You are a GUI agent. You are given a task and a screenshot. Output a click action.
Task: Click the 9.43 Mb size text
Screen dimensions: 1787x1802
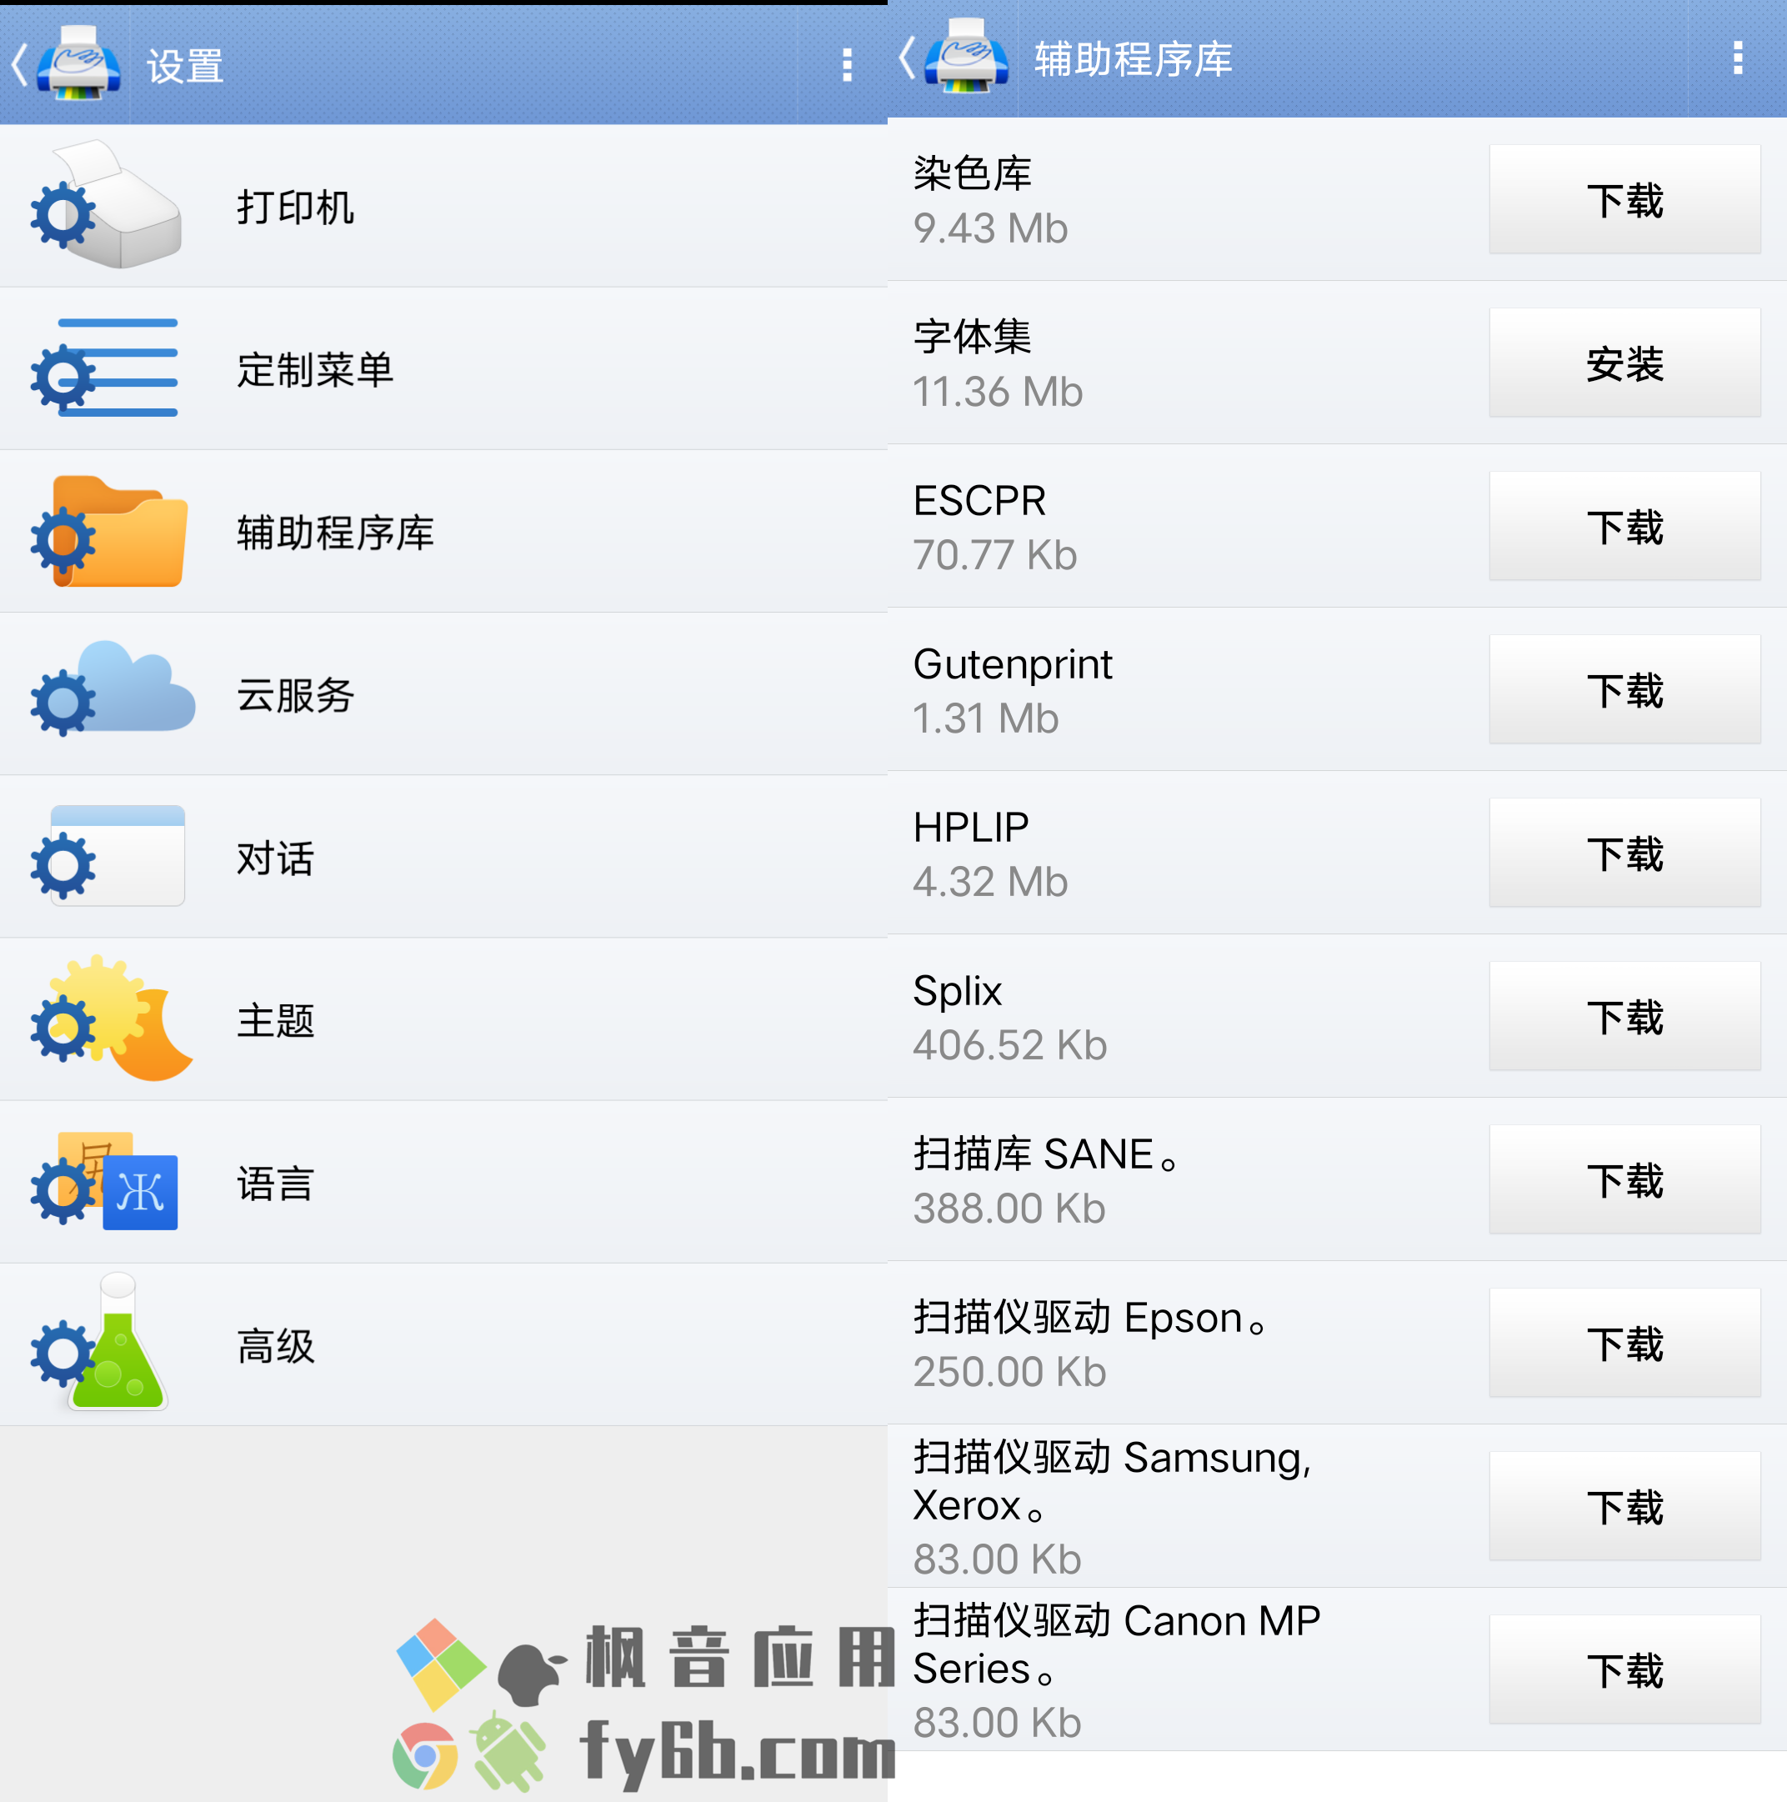[989, 228]
